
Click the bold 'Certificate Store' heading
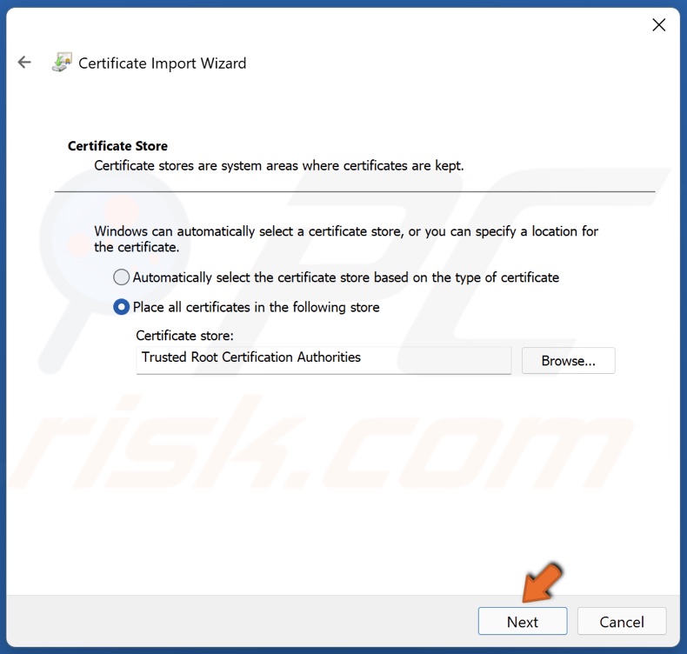(x=117, y=146)
